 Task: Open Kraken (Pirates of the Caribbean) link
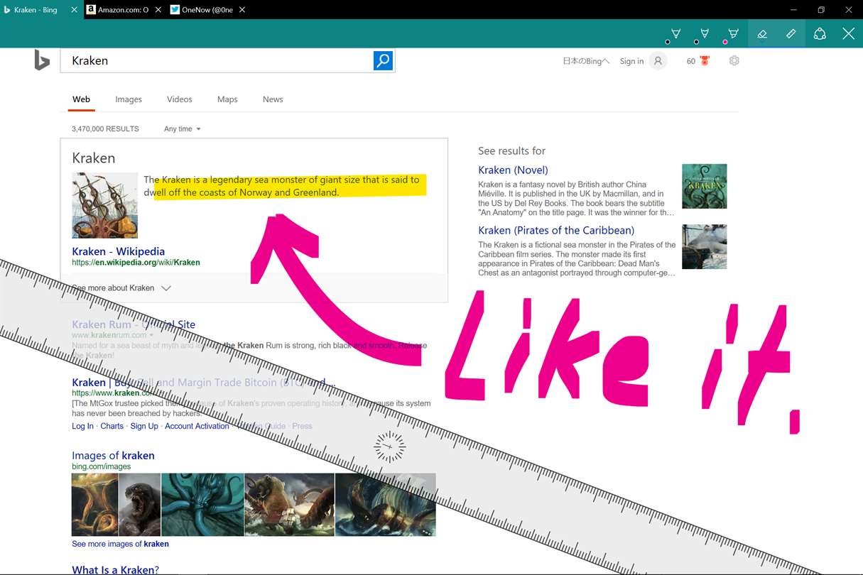[556, 231]
